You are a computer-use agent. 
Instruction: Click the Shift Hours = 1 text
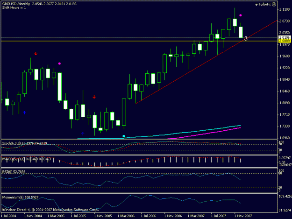coord(14,7)
